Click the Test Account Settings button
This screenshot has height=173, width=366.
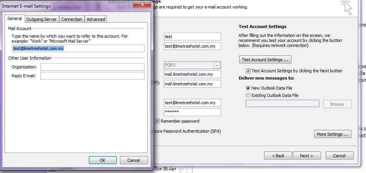265,60
